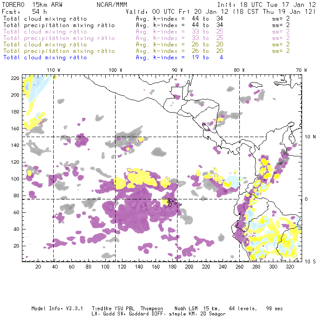Image resolution: width=318 pixels, height=318 pixels.
Task: Click x-axis tick label '300'
Action: pos(273,267)
